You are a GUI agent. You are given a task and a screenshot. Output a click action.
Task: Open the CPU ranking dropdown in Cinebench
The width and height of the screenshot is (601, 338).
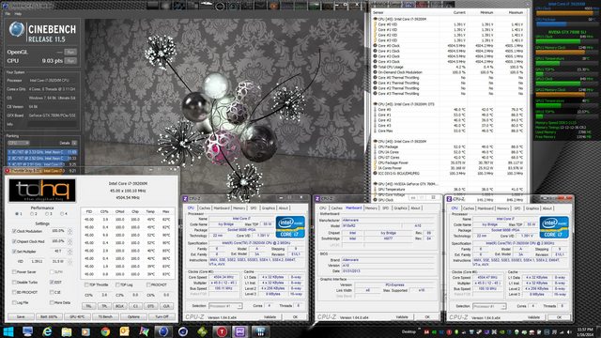click(19, 143)
